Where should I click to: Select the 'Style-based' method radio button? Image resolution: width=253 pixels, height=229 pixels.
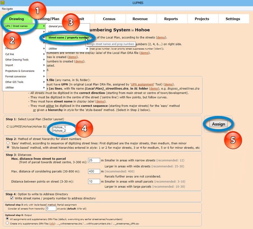pyautogui.click(x=8, y=147)
